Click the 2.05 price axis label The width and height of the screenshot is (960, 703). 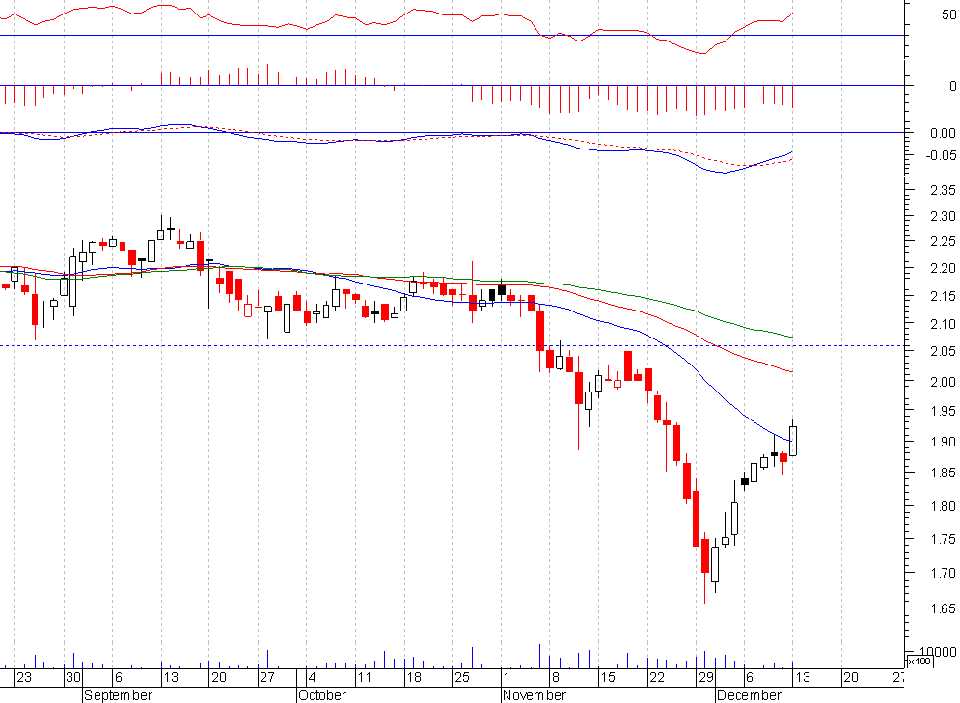pos(943,351)
